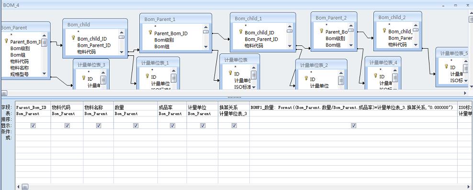Toggle the show checkbox under 数量 column
Image resolution: width=473 pixels, height=190 pixels.
point(136,126)
